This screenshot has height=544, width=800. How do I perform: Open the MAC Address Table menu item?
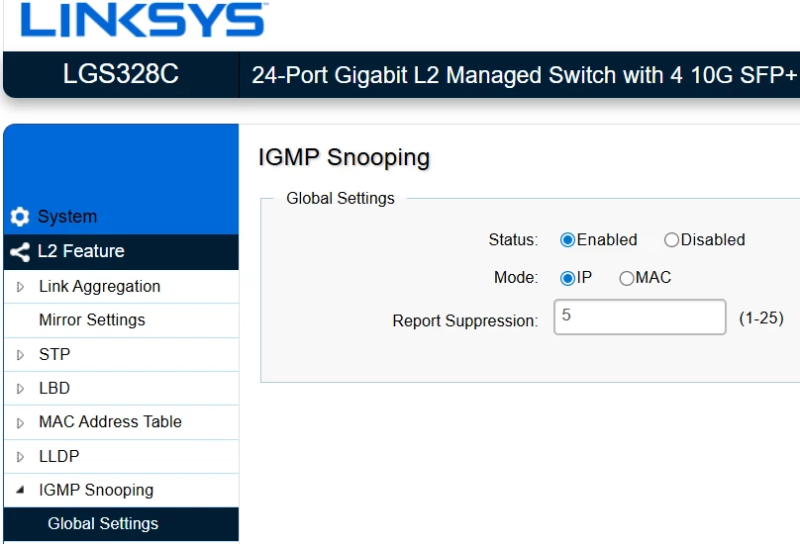point(110,422)
